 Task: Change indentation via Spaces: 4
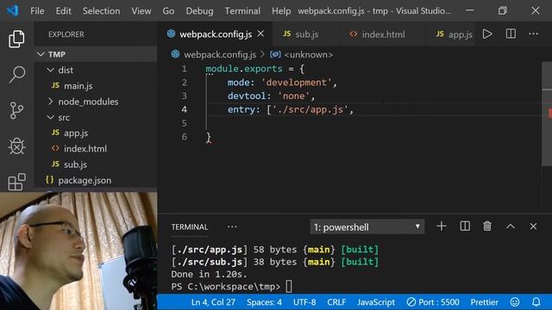click(264, 302)
